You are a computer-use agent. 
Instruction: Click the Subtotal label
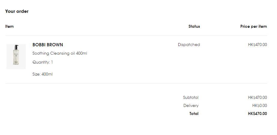(x=191, y=97)
